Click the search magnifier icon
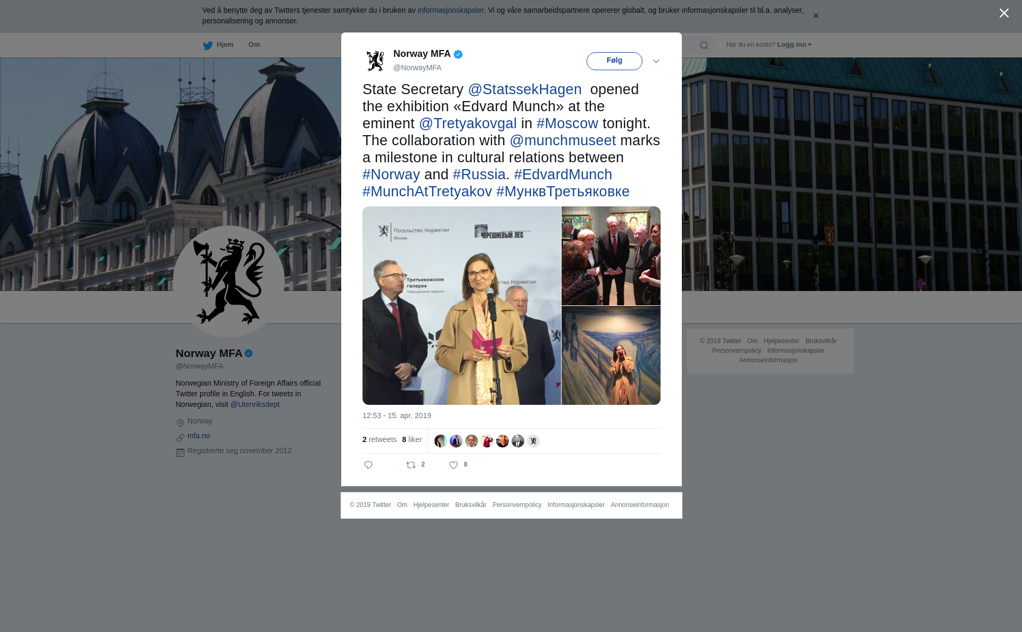Screen dimensions: 1022x632 pos(704,45)
